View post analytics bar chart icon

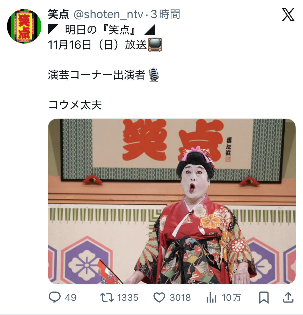point(212,298)
